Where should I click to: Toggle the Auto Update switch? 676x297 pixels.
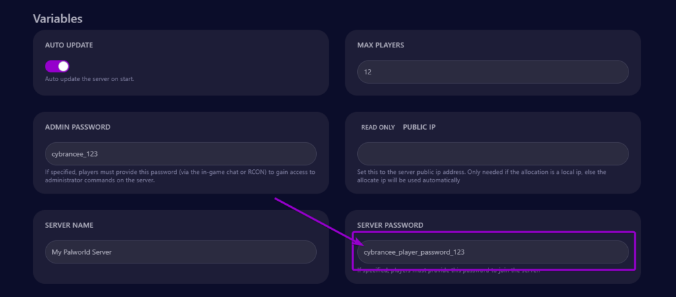click(57, 67)
